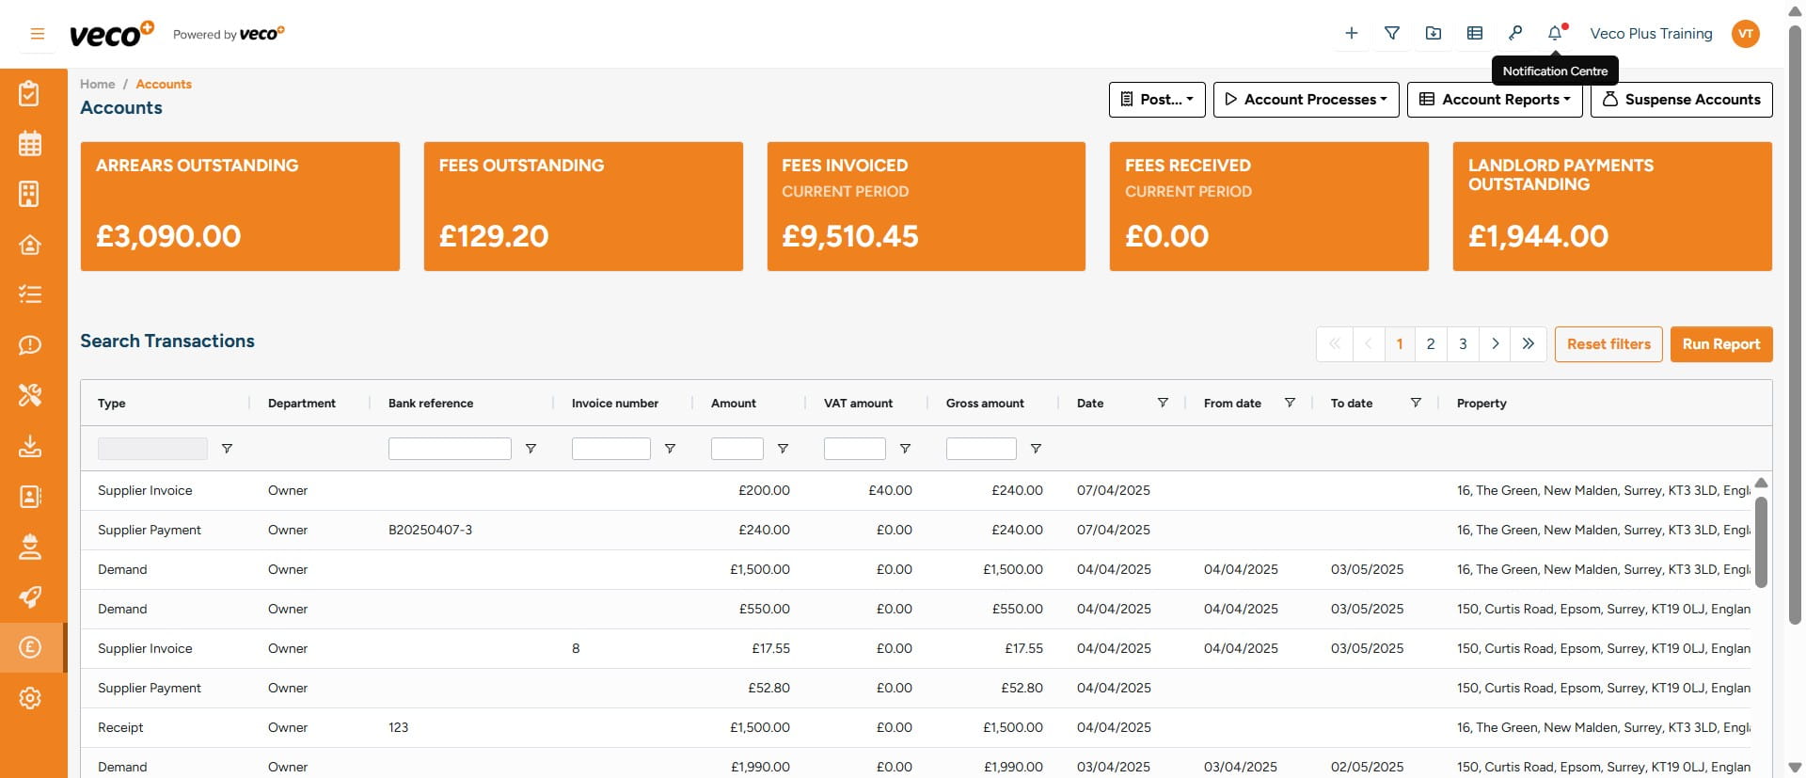The image size is (1806, 778).
Task: Open the hamburger menu icon
Action: click(x=38, y=34)
